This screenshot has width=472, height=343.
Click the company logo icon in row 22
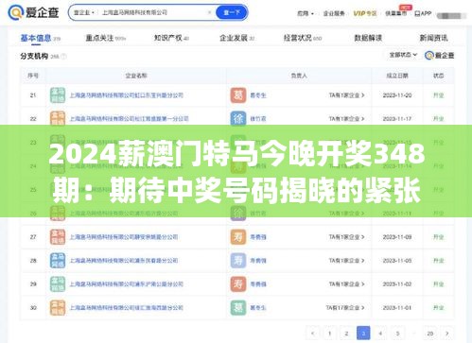(x=58, y=119)
